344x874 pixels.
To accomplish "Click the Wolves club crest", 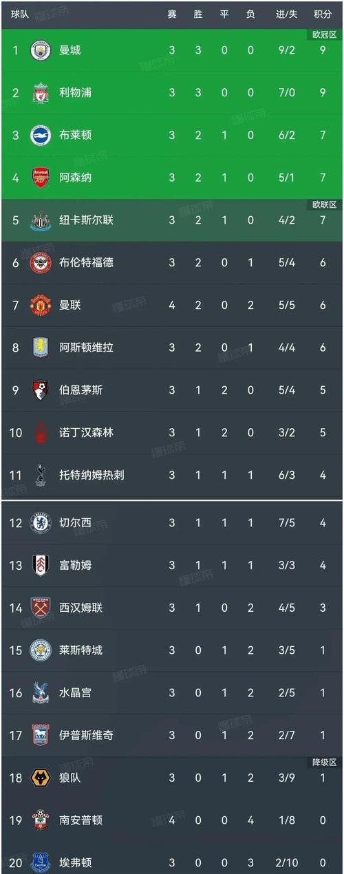I will coord(41,778).
